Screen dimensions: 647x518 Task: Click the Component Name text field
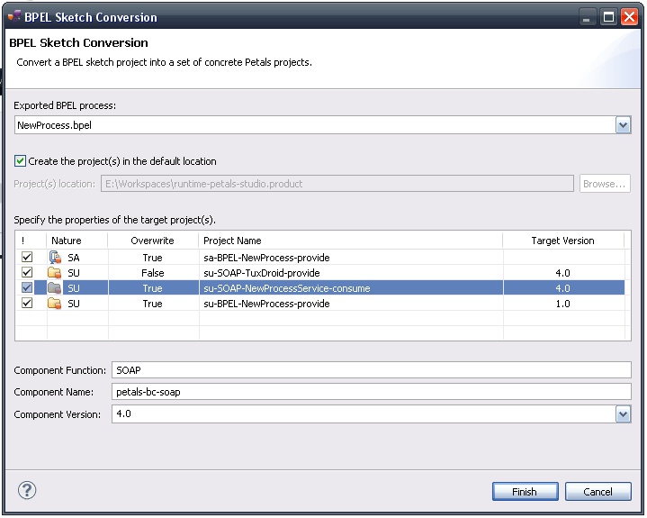coord(371,392)
